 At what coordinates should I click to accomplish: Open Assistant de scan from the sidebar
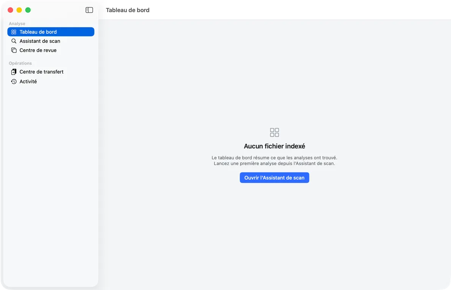(51, 41)
